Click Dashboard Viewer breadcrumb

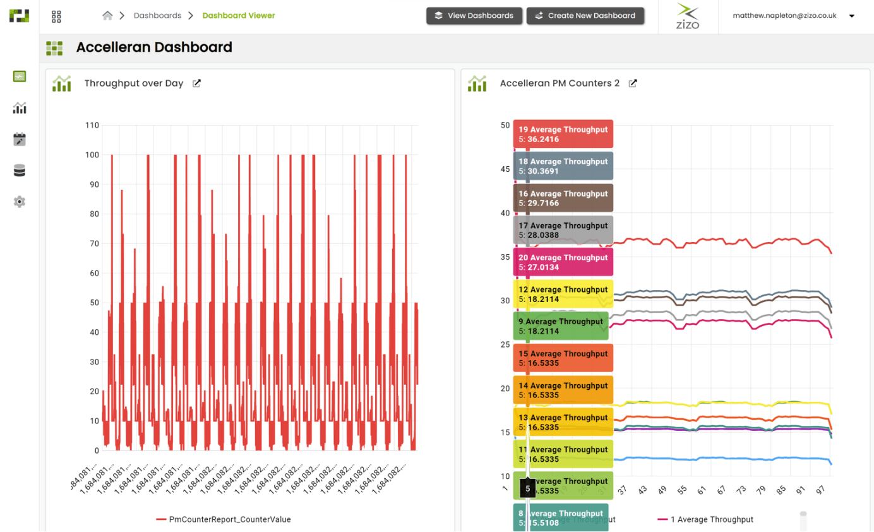pos(239,16)
